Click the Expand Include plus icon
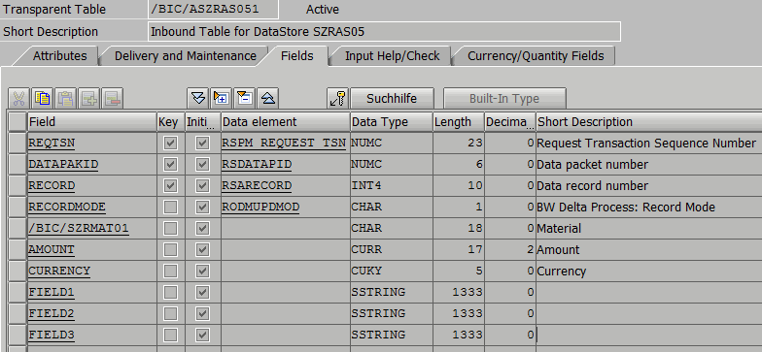The image size is (762, 352). coord(222,99)
